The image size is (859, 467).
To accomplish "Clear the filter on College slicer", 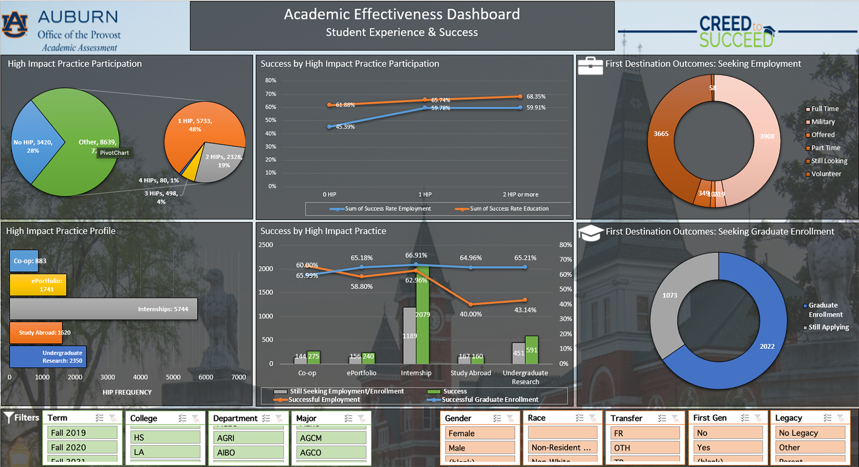I will (x=196, y=418).
